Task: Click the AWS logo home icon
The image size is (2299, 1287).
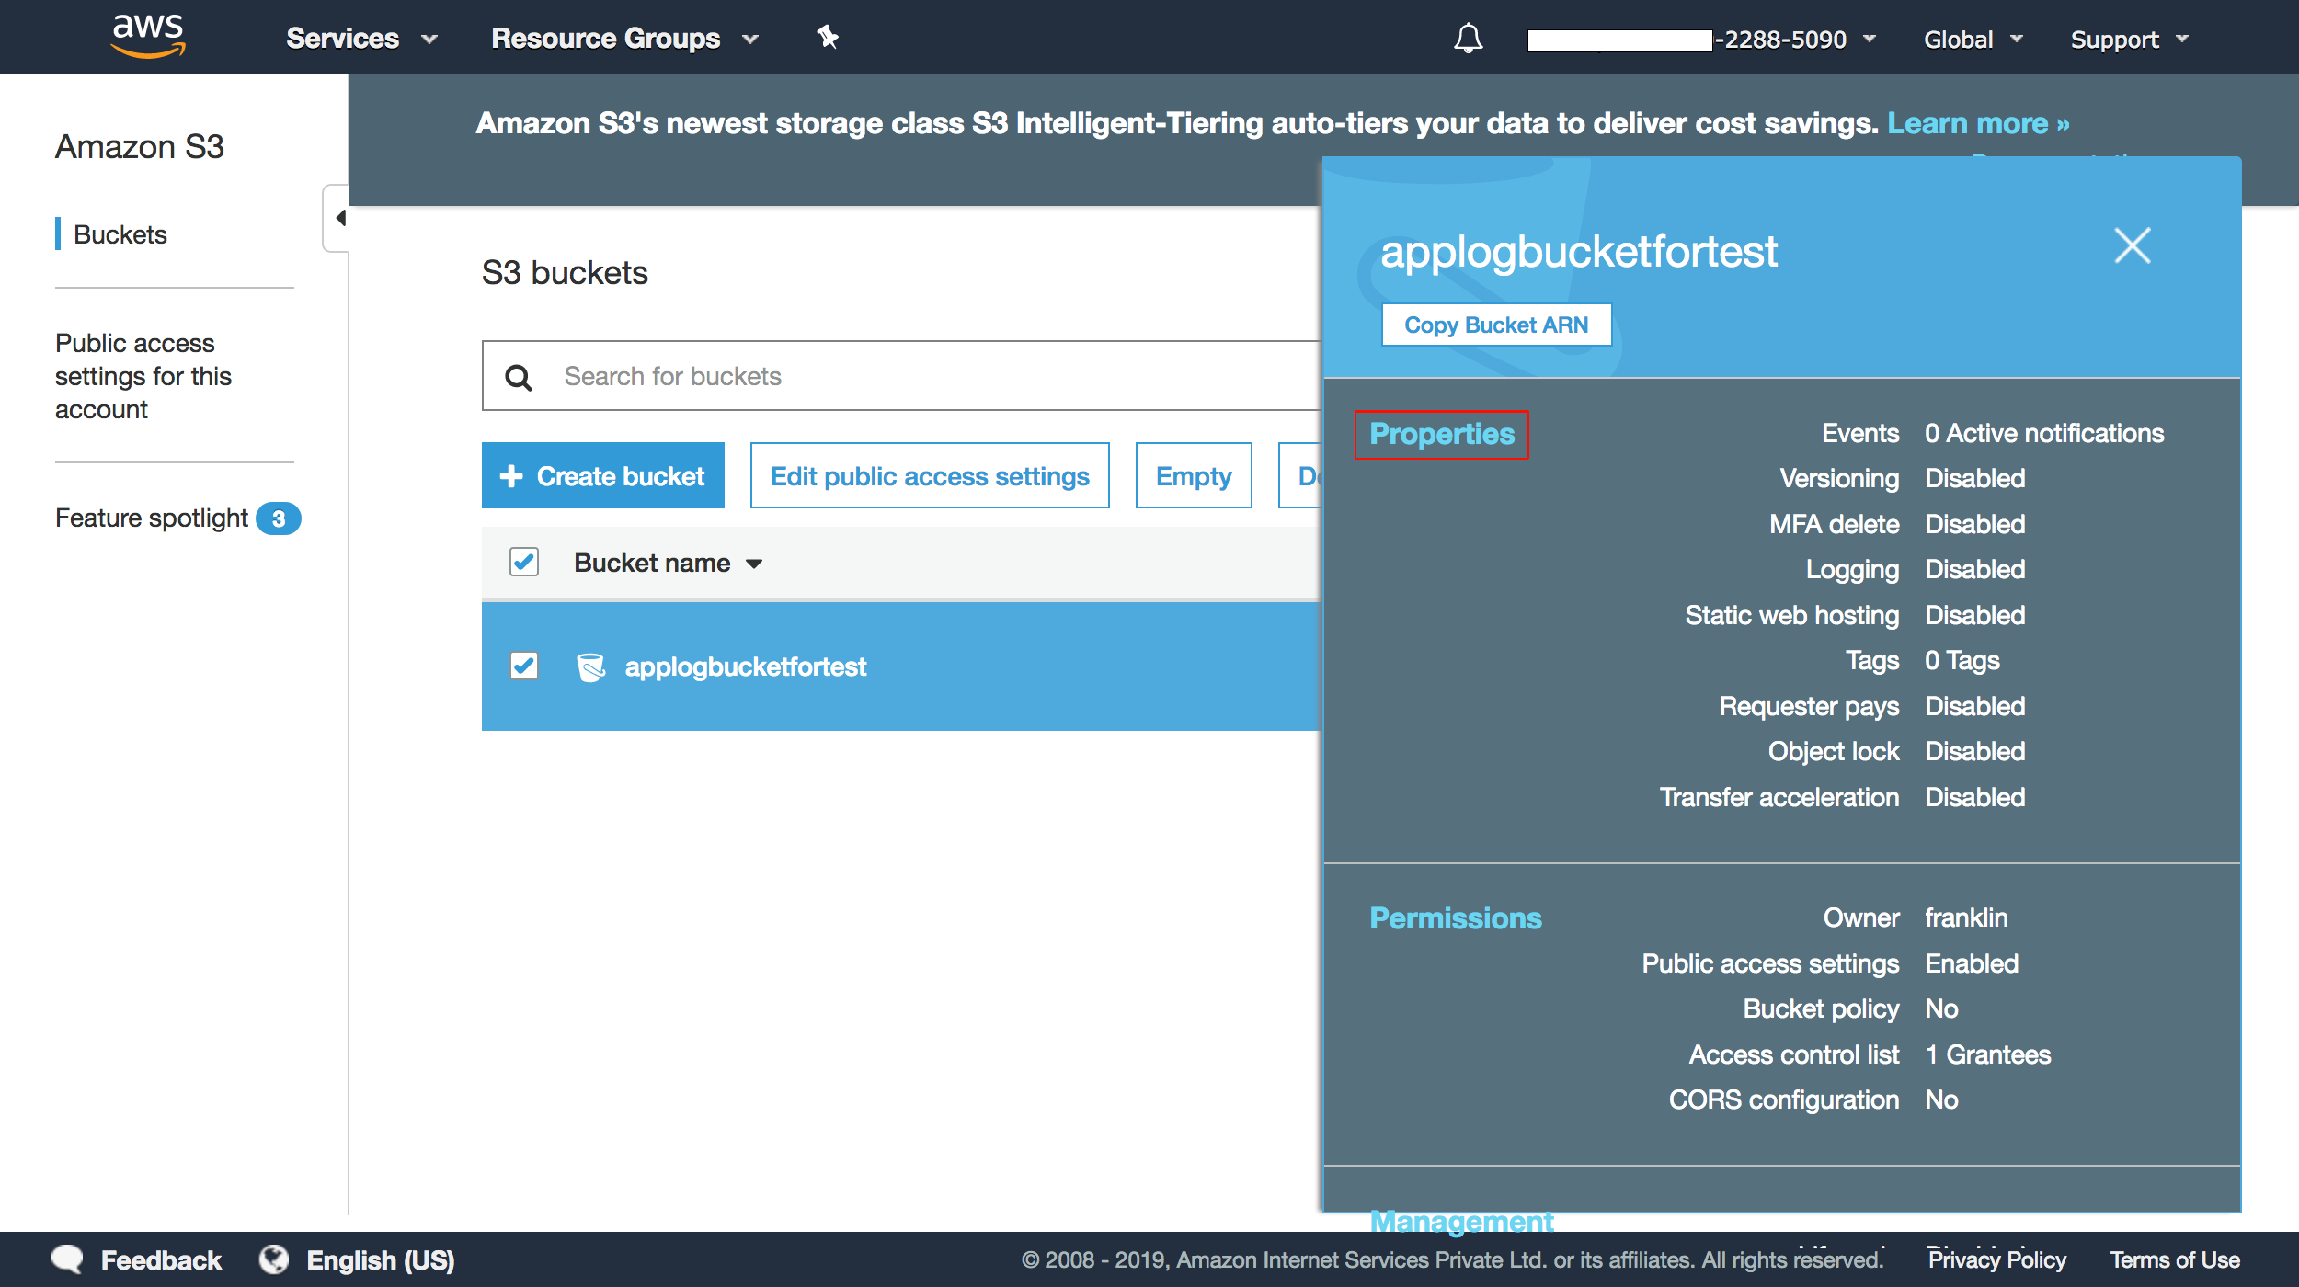Action: coord(148,37)
